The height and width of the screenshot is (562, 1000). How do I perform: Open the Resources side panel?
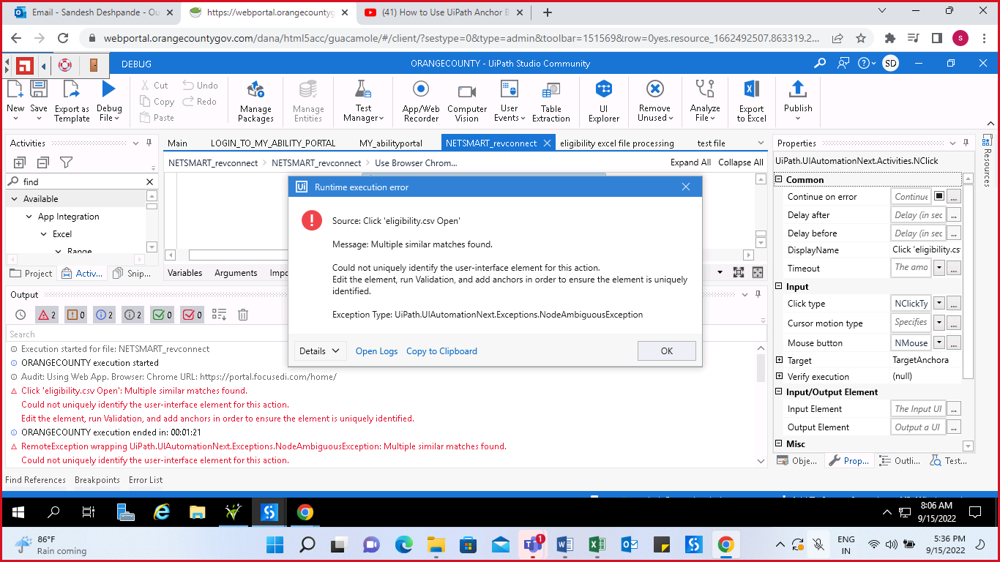[x=987, y=161]
